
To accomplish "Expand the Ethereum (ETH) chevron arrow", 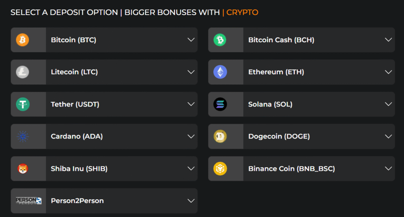I will point(388,72).
